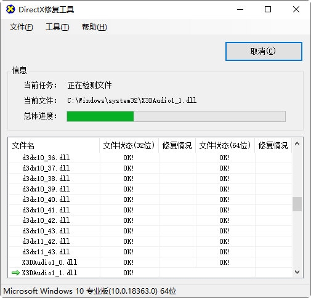The image size is (311, 298).
Task: Click the 文件状态(32位) column header
Action: [129, 145]
